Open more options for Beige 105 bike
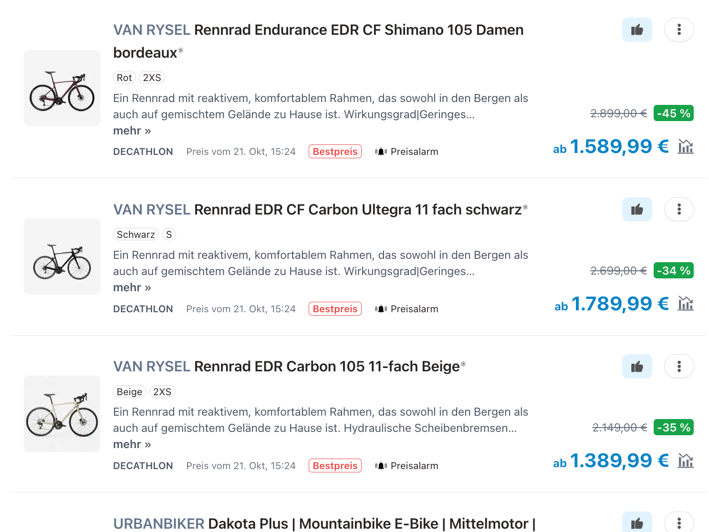 click(678, 367)
